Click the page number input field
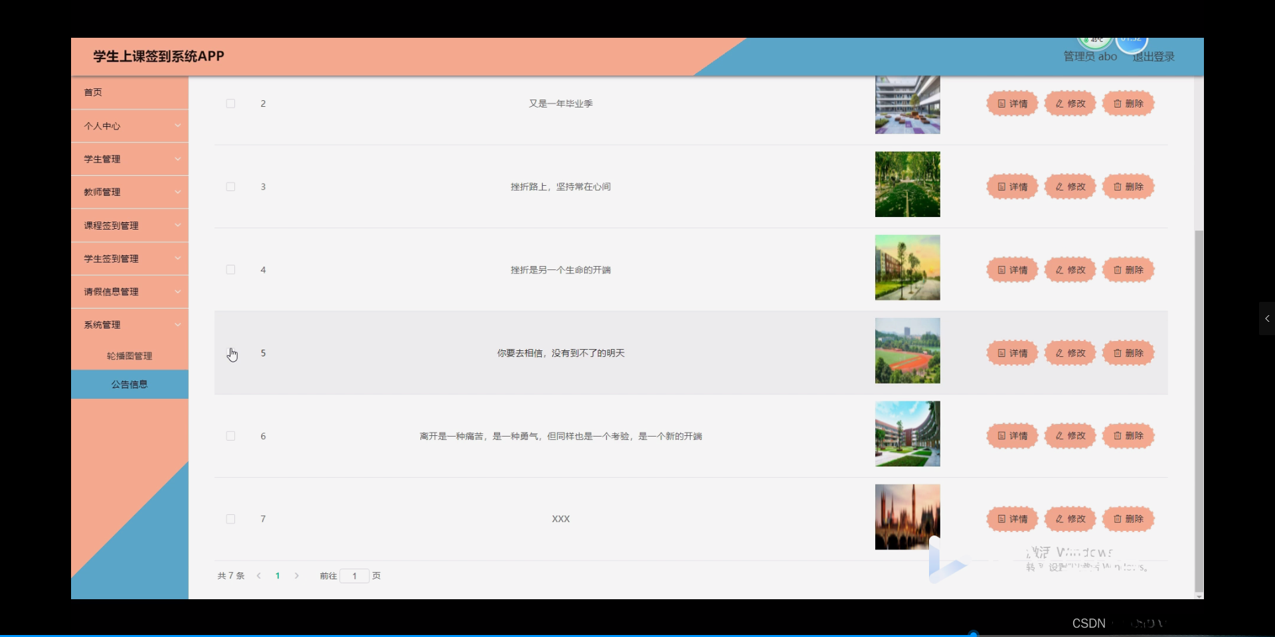The height and width of the screenshot is (637, 1275). point(355,576)
